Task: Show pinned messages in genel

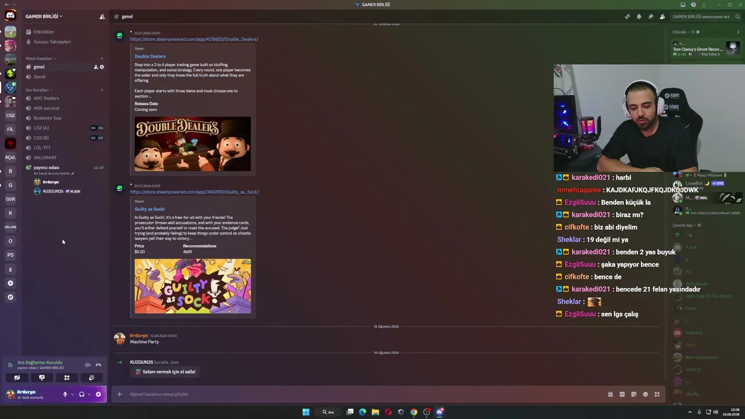Action: tap(650, 16)
